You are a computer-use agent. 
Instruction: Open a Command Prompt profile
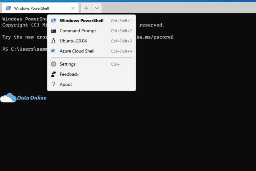(91, 31)
